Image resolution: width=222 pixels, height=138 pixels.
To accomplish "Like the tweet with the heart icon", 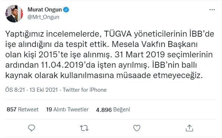I will tap(137, 128).
